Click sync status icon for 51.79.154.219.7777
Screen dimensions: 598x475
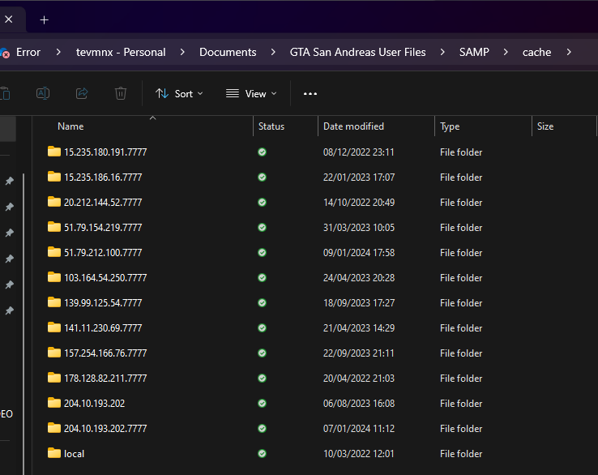click(262, 228)
